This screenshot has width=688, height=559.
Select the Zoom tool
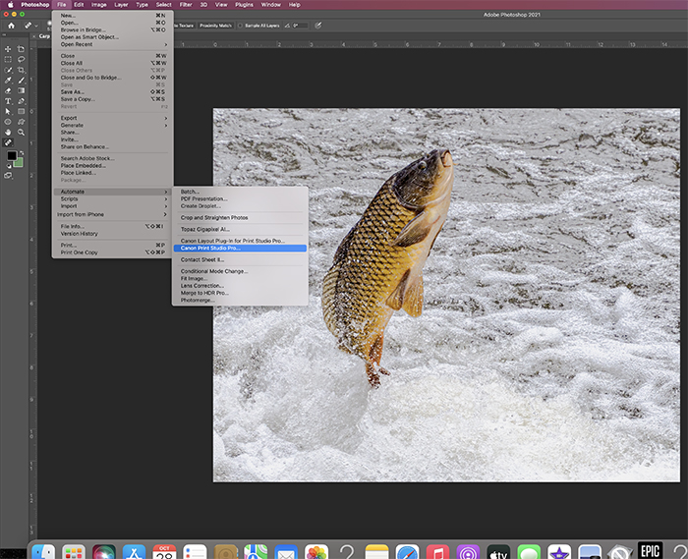coord(21,132)
